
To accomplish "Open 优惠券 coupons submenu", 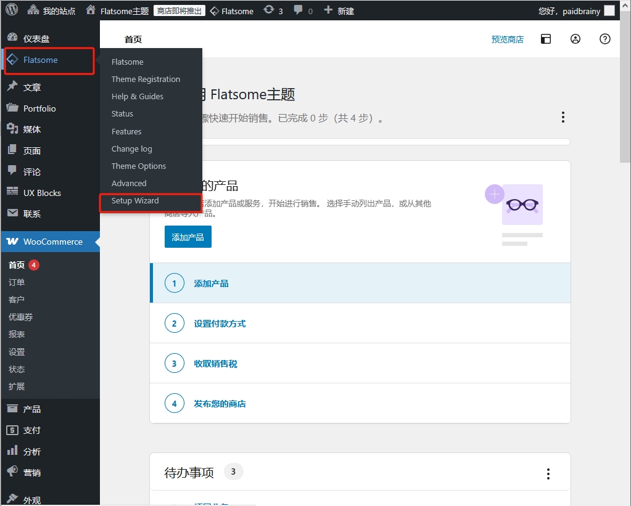I will point(20,317).
